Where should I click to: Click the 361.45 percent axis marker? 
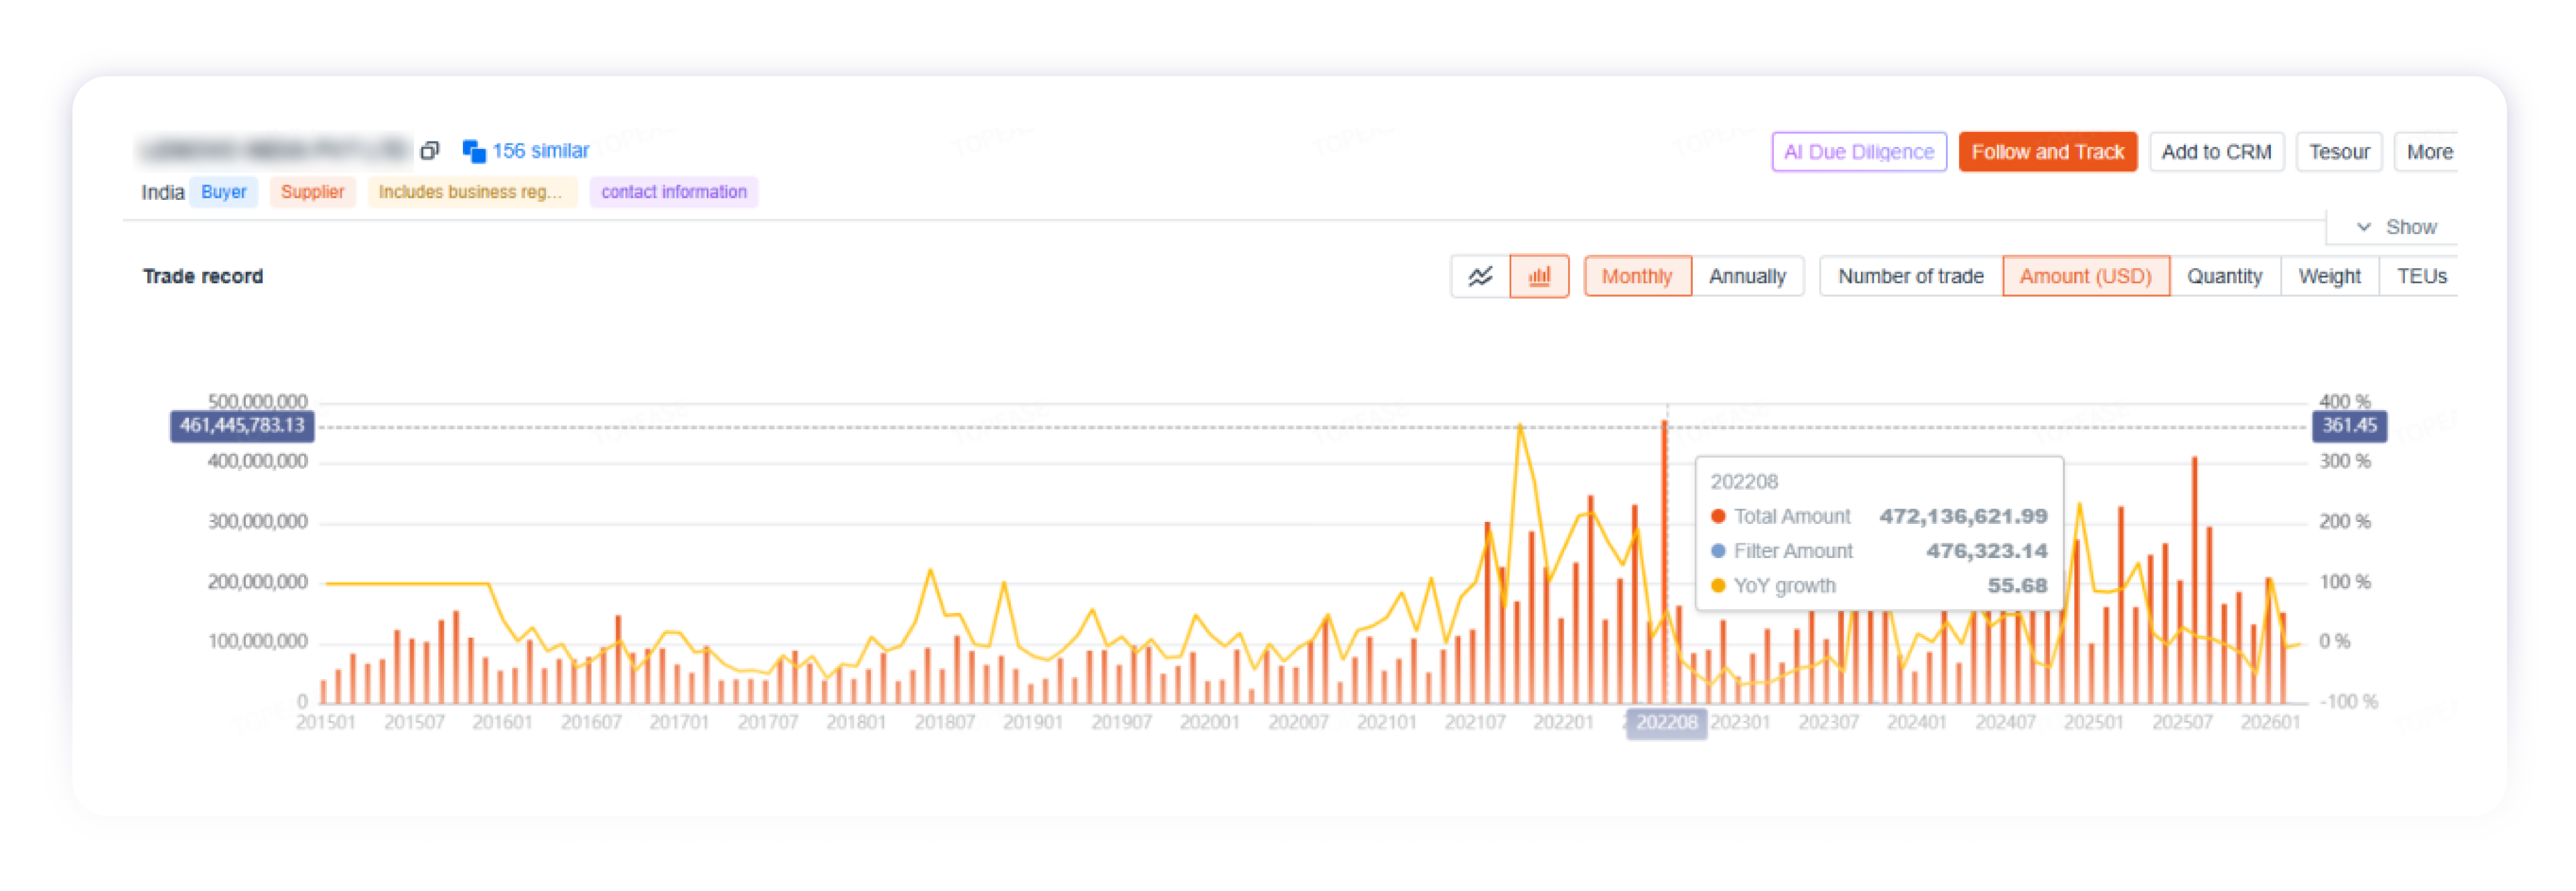(x=2349, y=426)
